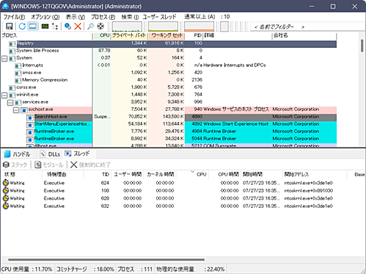This screenshot has height=274, width=366.
Task: Click the csrss.exe process icon
Action: pos(12,88)
